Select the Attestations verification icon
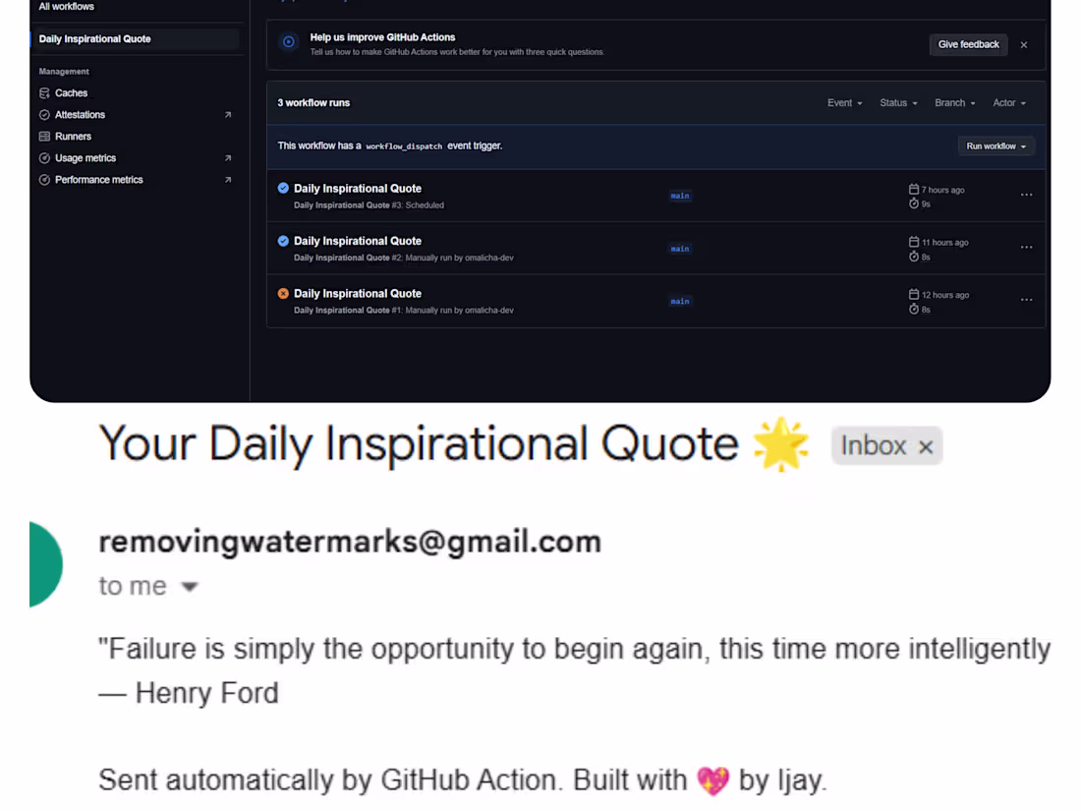Screen dimensions: 1081x811 [43, 114]
